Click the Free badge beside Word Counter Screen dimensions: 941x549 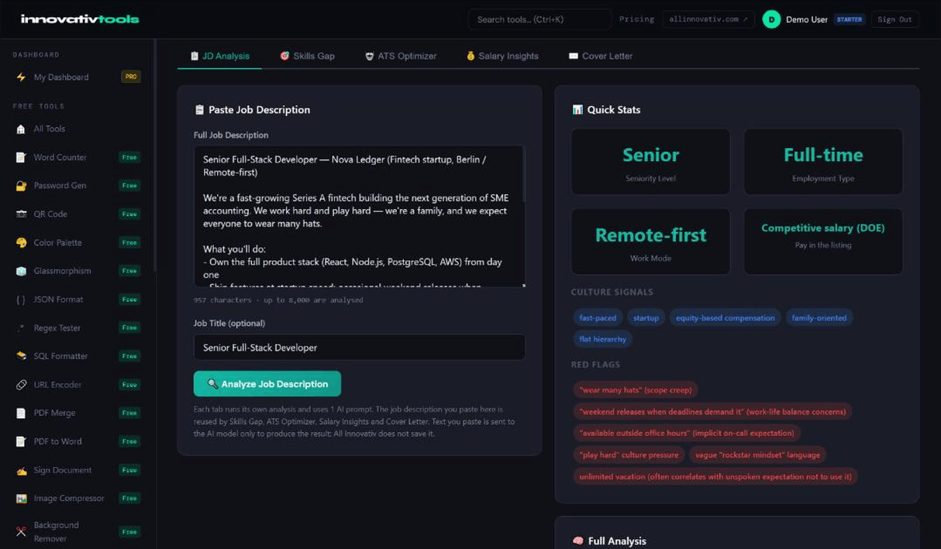(129, 157)
